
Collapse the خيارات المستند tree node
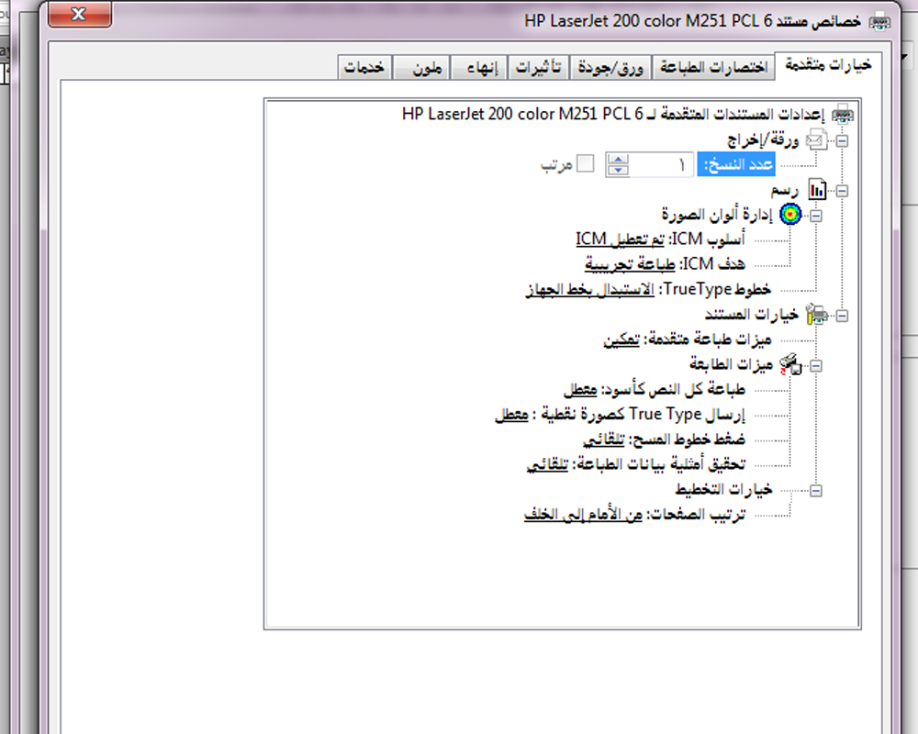[842, 316]
